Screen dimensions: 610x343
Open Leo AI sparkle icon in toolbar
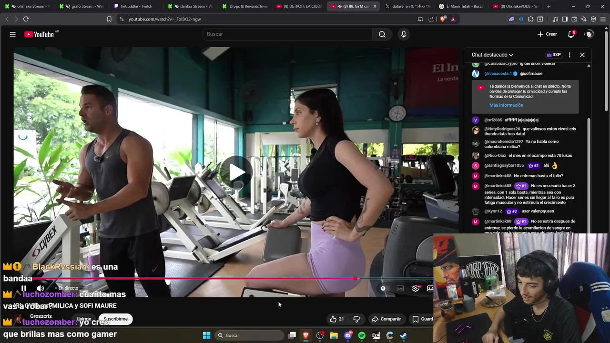pyautogui.click(x=584, y=19)
